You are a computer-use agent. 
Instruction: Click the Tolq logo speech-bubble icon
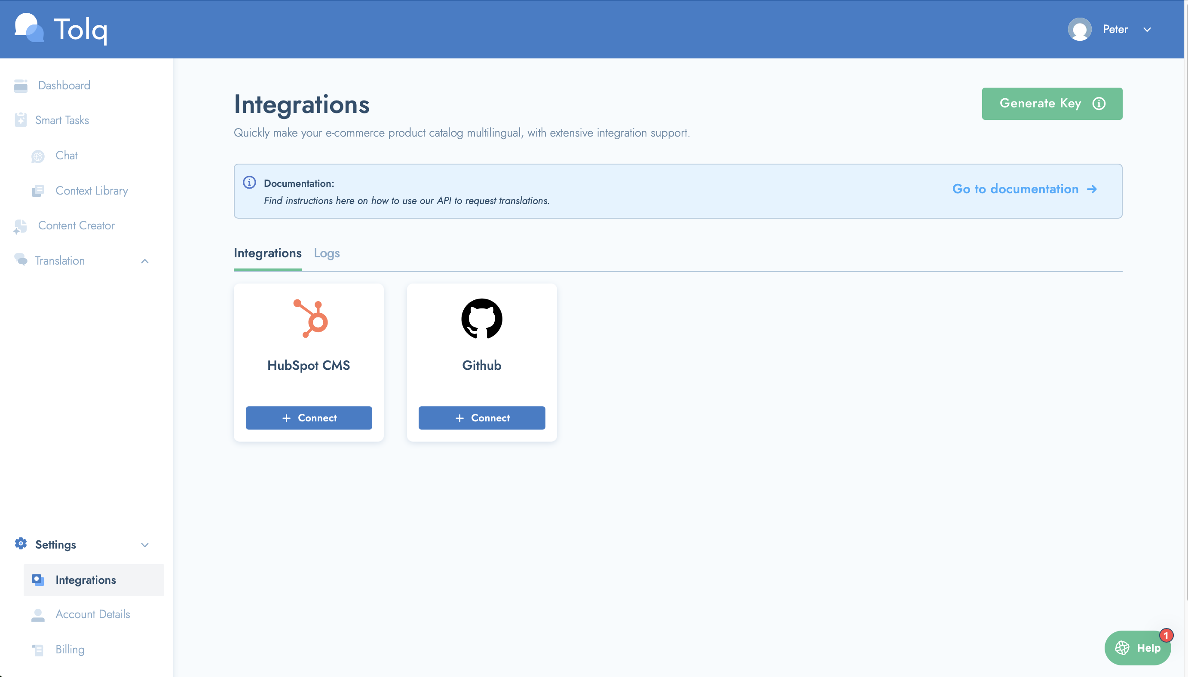29,28
